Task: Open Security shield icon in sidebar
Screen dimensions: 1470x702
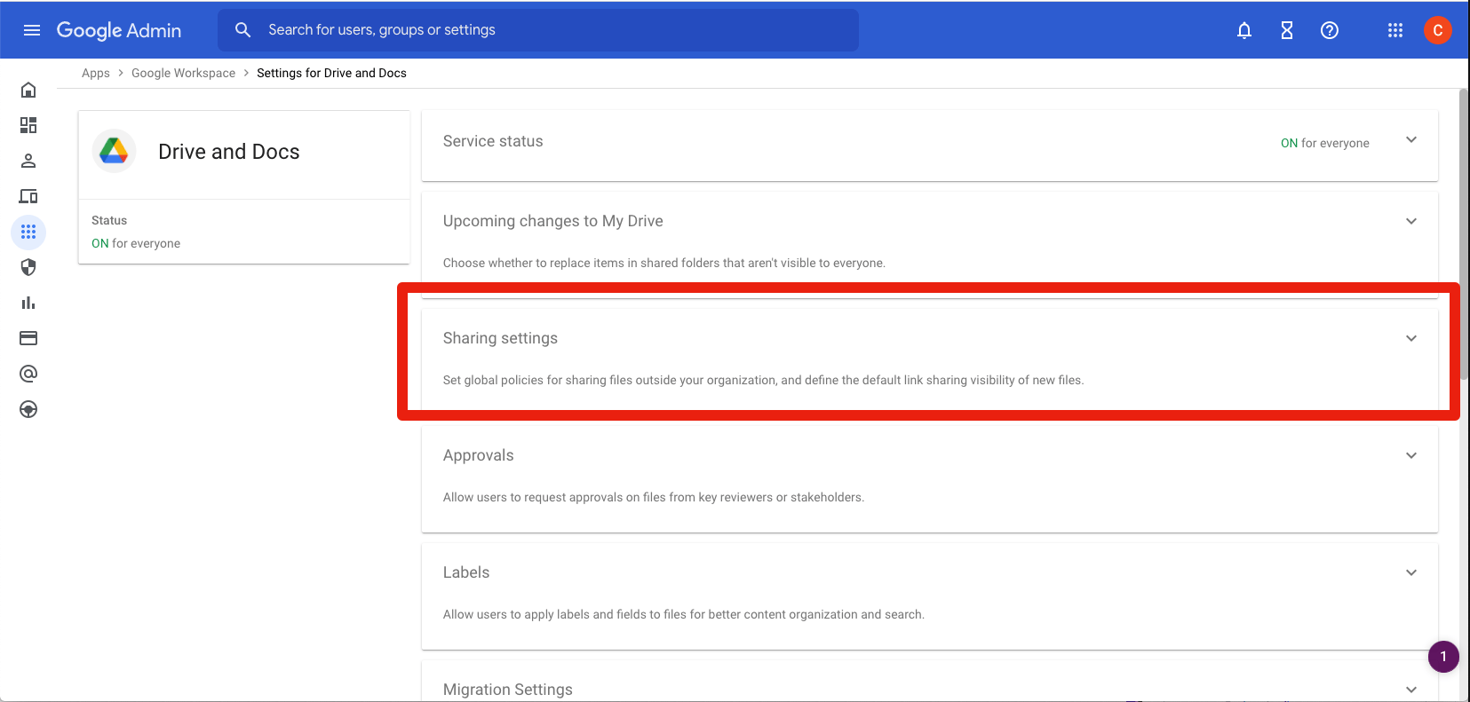Action: (x=28, y=267)
